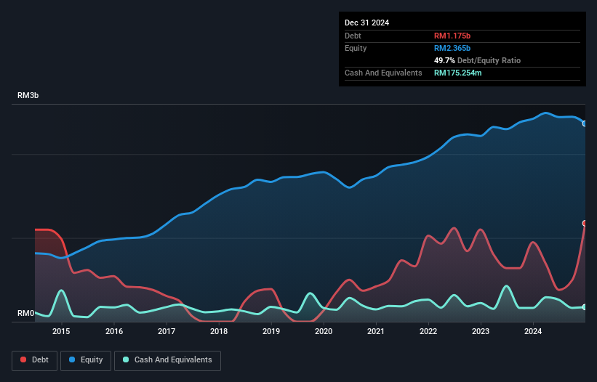Click the RM1.175b debt value in tooltip
Viewport: 597px width, 382px height.
pos(452,36)
